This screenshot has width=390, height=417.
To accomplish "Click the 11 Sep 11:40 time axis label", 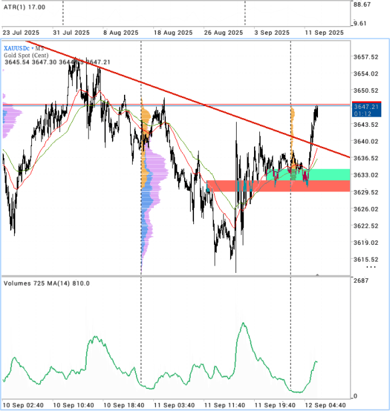I will tap(225, 406).
